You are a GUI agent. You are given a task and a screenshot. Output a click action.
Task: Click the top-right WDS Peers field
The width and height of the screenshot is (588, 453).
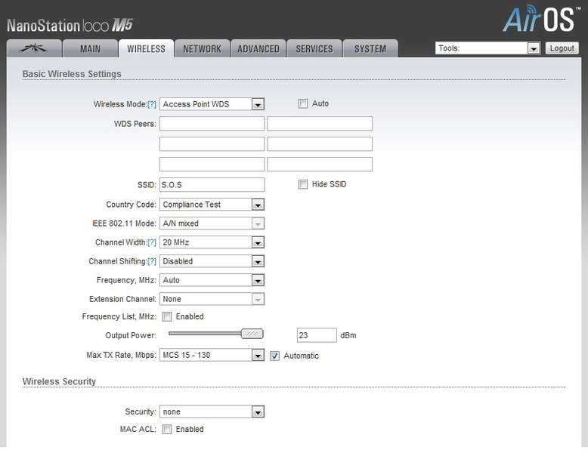320,124
